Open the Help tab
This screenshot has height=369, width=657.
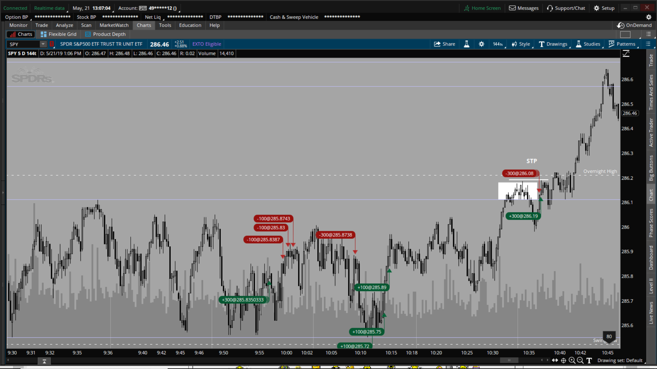point(215,25)
